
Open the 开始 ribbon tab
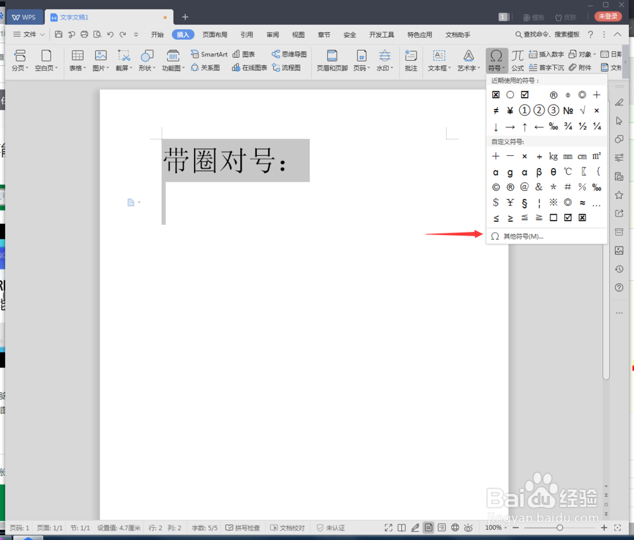pos(157,35)
